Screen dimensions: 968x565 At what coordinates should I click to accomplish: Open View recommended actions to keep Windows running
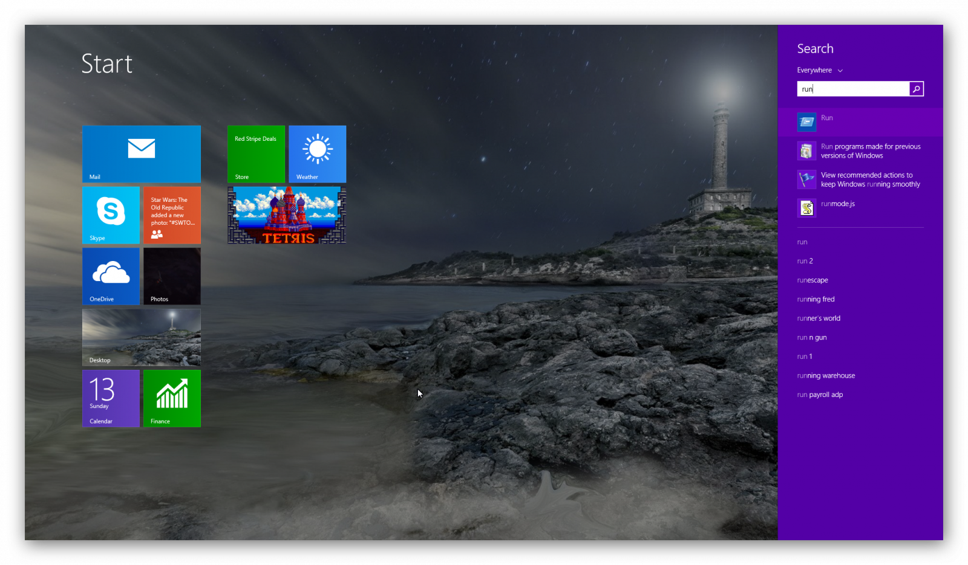tap(860, 179)
